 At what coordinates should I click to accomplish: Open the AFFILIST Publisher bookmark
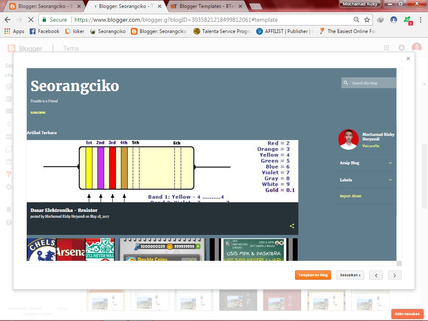tap(285, 31)
